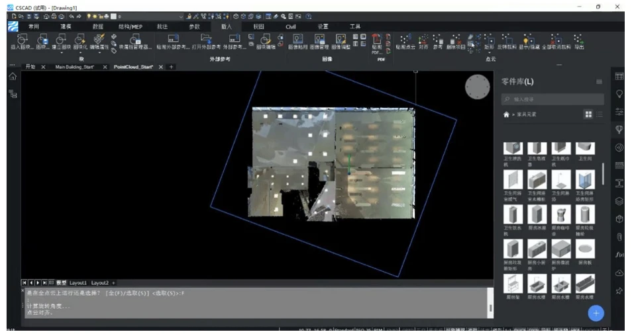Click the Attach PDF icon
632x336 pixels.
click(376, 39)
